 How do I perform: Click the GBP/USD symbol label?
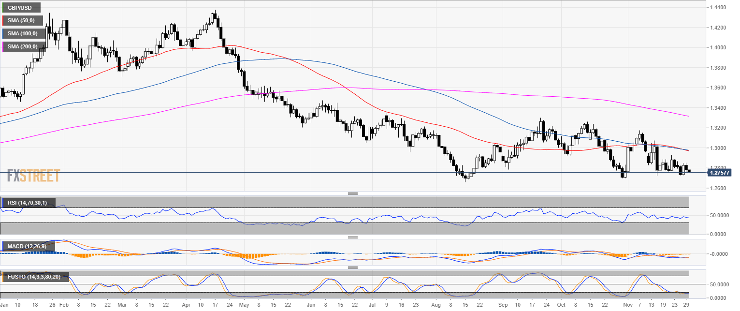click(x=21, y=8)
